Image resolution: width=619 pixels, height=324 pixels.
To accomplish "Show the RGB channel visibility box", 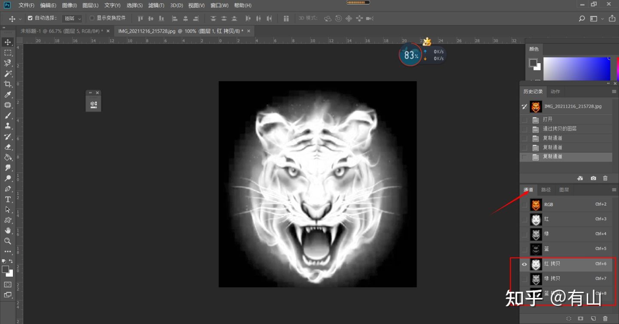I will 524,205.
